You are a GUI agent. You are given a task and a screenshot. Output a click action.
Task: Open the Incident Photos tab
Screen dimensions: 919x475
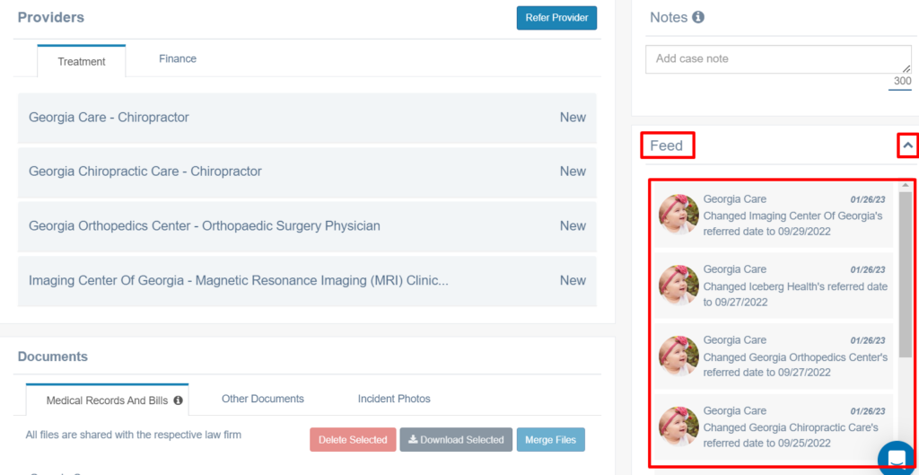point(394,399)
